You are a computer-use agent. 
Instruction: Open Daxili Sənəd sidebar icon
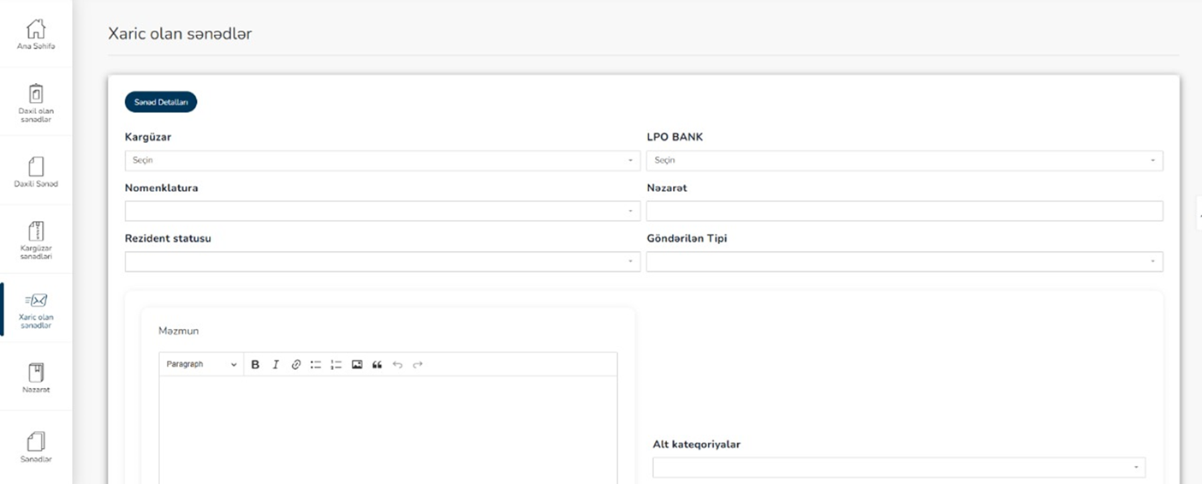click(36, 165)
